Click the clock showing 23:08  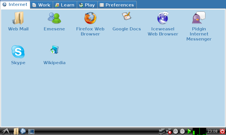pyautogui.click(x=212, y=131)
